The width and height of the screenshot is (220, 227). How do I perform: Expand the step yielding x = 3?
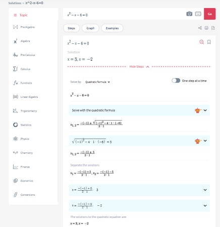pyautogui.click(x=139, y=190)
